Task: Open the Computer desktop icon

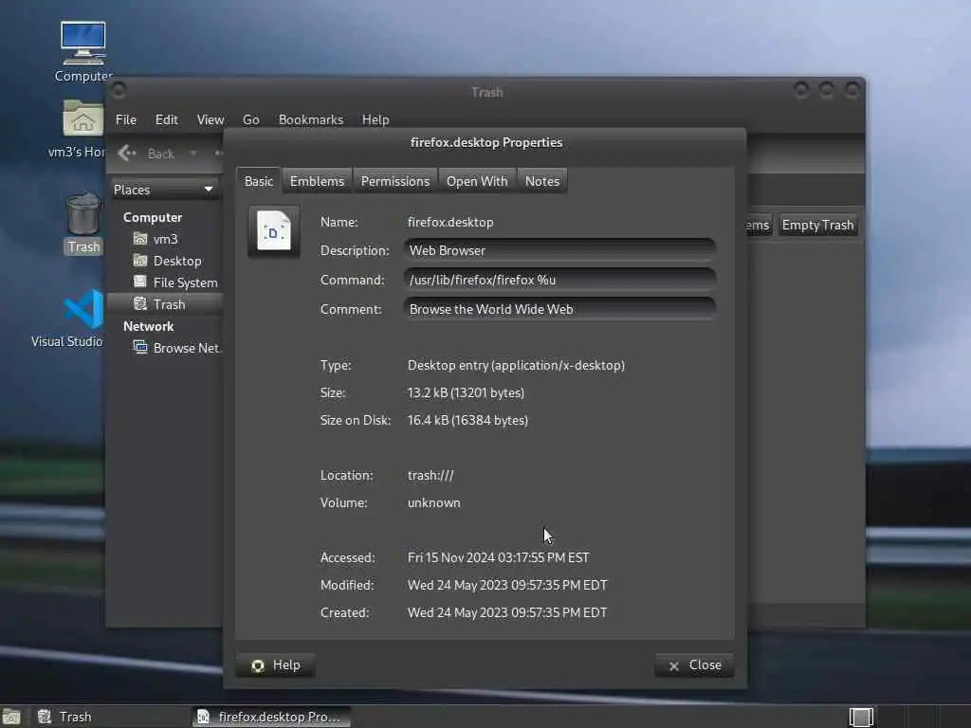Action: click(x=83, y=52)
